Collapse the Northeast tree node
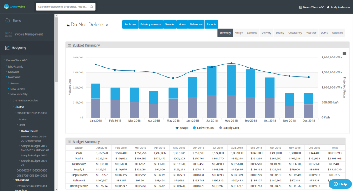The width and height of the screenshot is (353, 191). coord(7,77)
